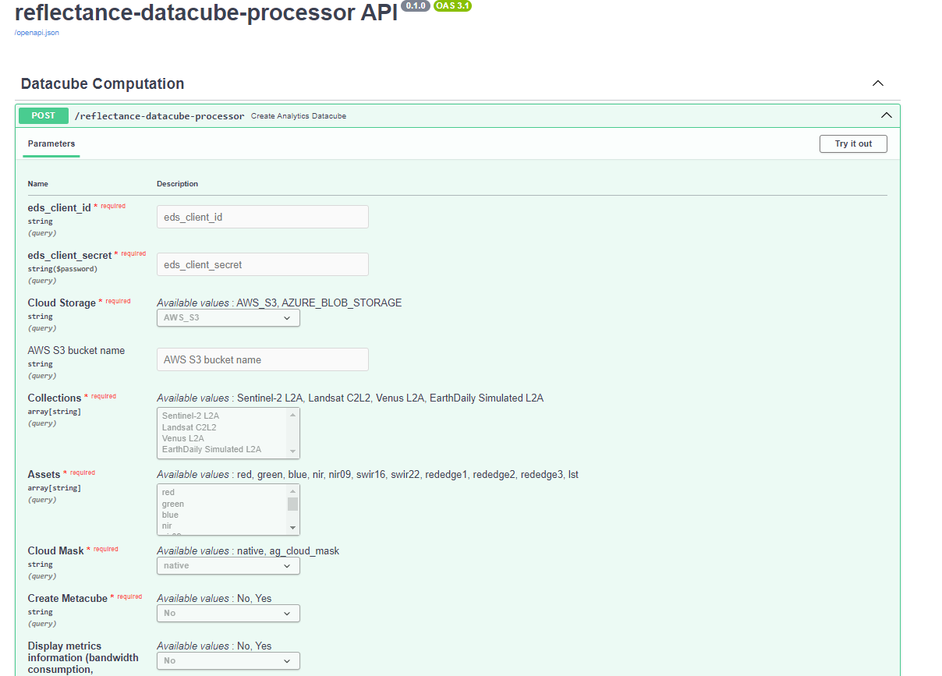Click the eds_client_id input field

[262, 216]
